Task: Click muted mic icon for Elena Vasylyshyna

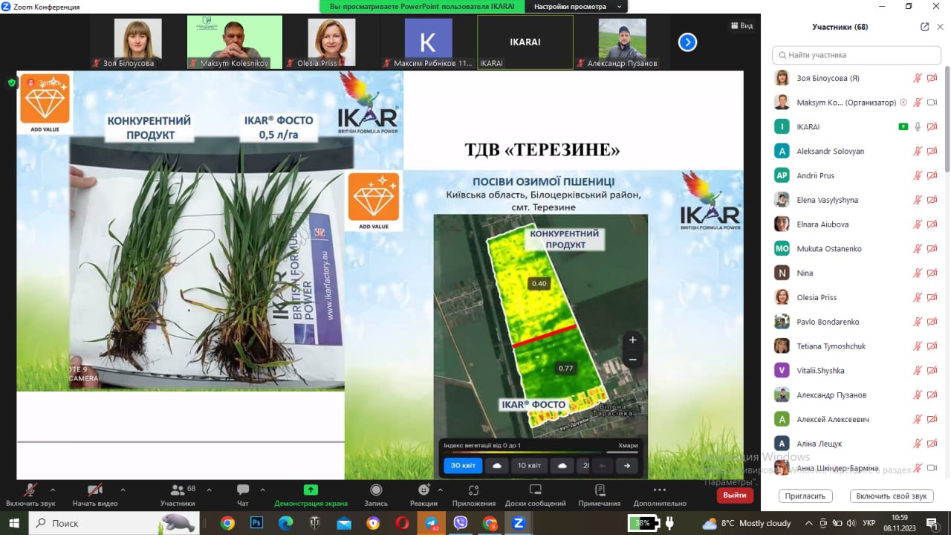Action: tap(918, 200)
